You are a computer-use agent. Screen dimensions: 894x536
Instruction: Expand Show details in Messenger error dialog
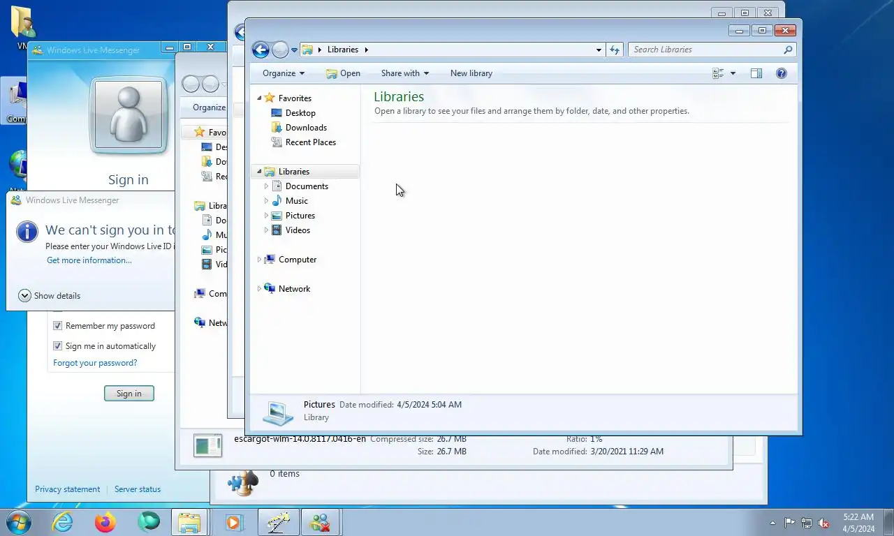(x=49, y=296)
